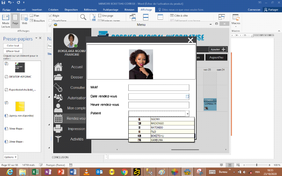Open the Fichier tab
Image resolution: width=282 pixels, height=176 pixels.
click(x=6, y=10)
